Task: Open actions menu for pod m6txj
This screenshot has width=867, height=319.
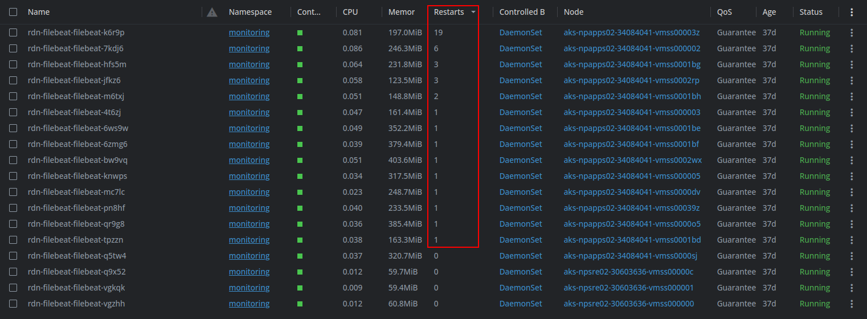Action: coord(852,96)
